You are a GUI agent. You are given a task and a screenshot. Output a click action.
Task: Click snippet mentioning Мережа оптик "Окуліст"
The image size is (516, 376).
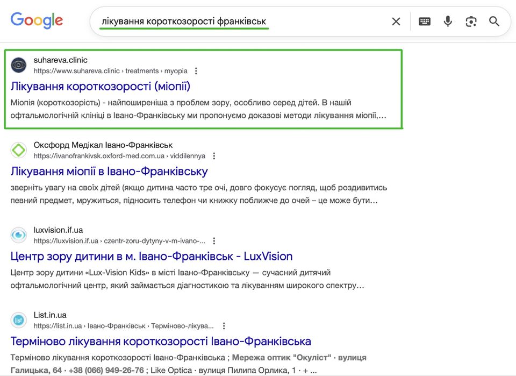(188, 364)
